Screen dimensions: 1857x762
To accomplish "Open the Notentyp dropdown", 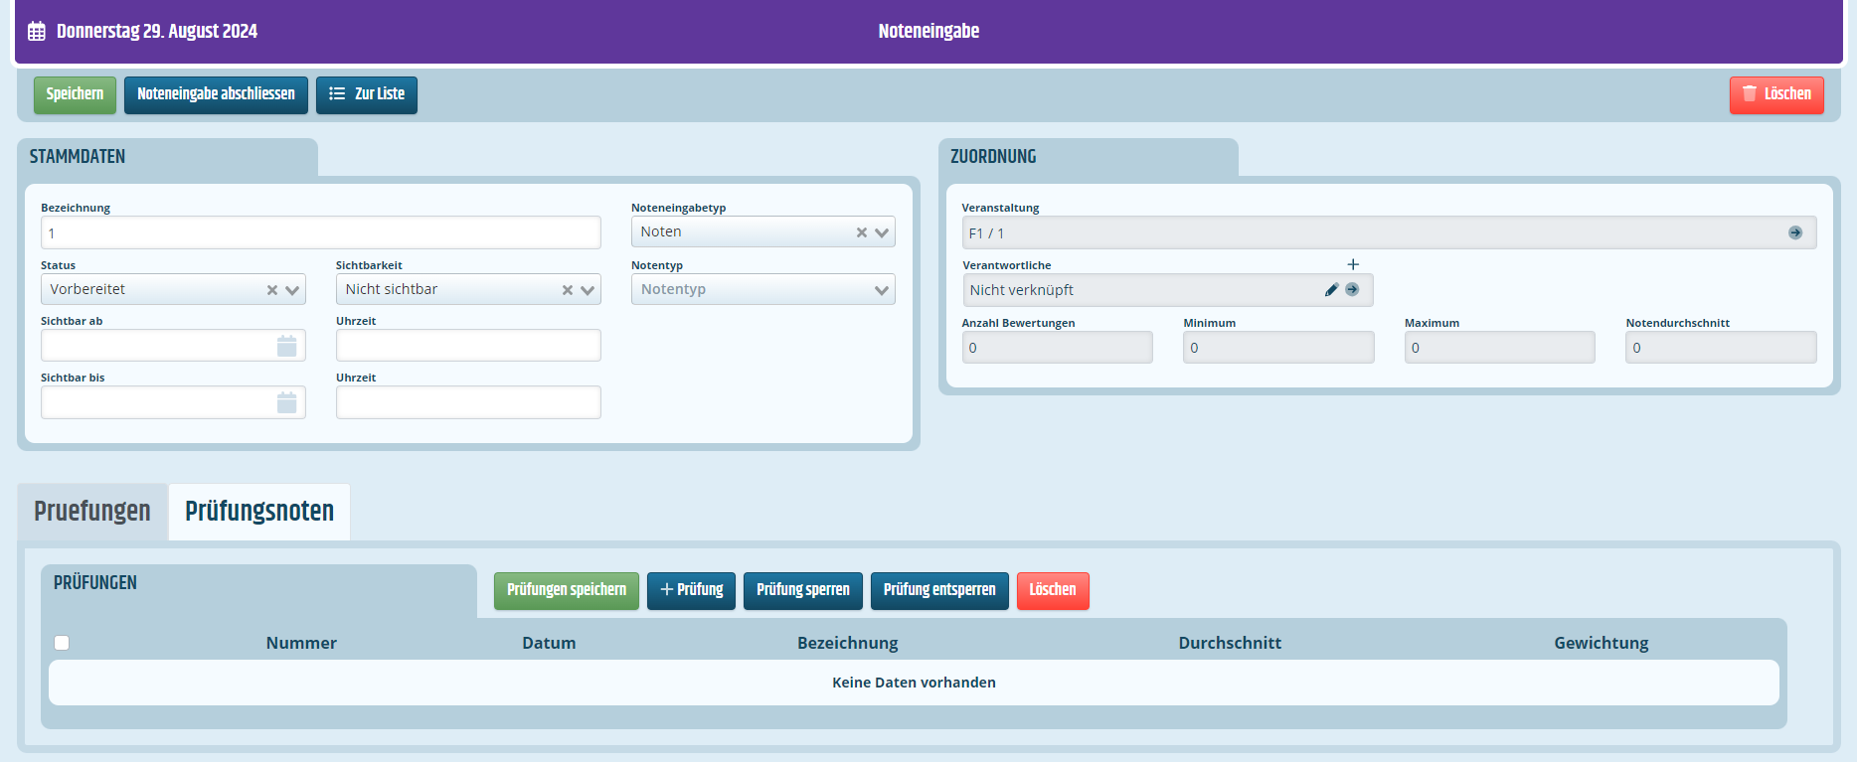I will tap(763, 289).
